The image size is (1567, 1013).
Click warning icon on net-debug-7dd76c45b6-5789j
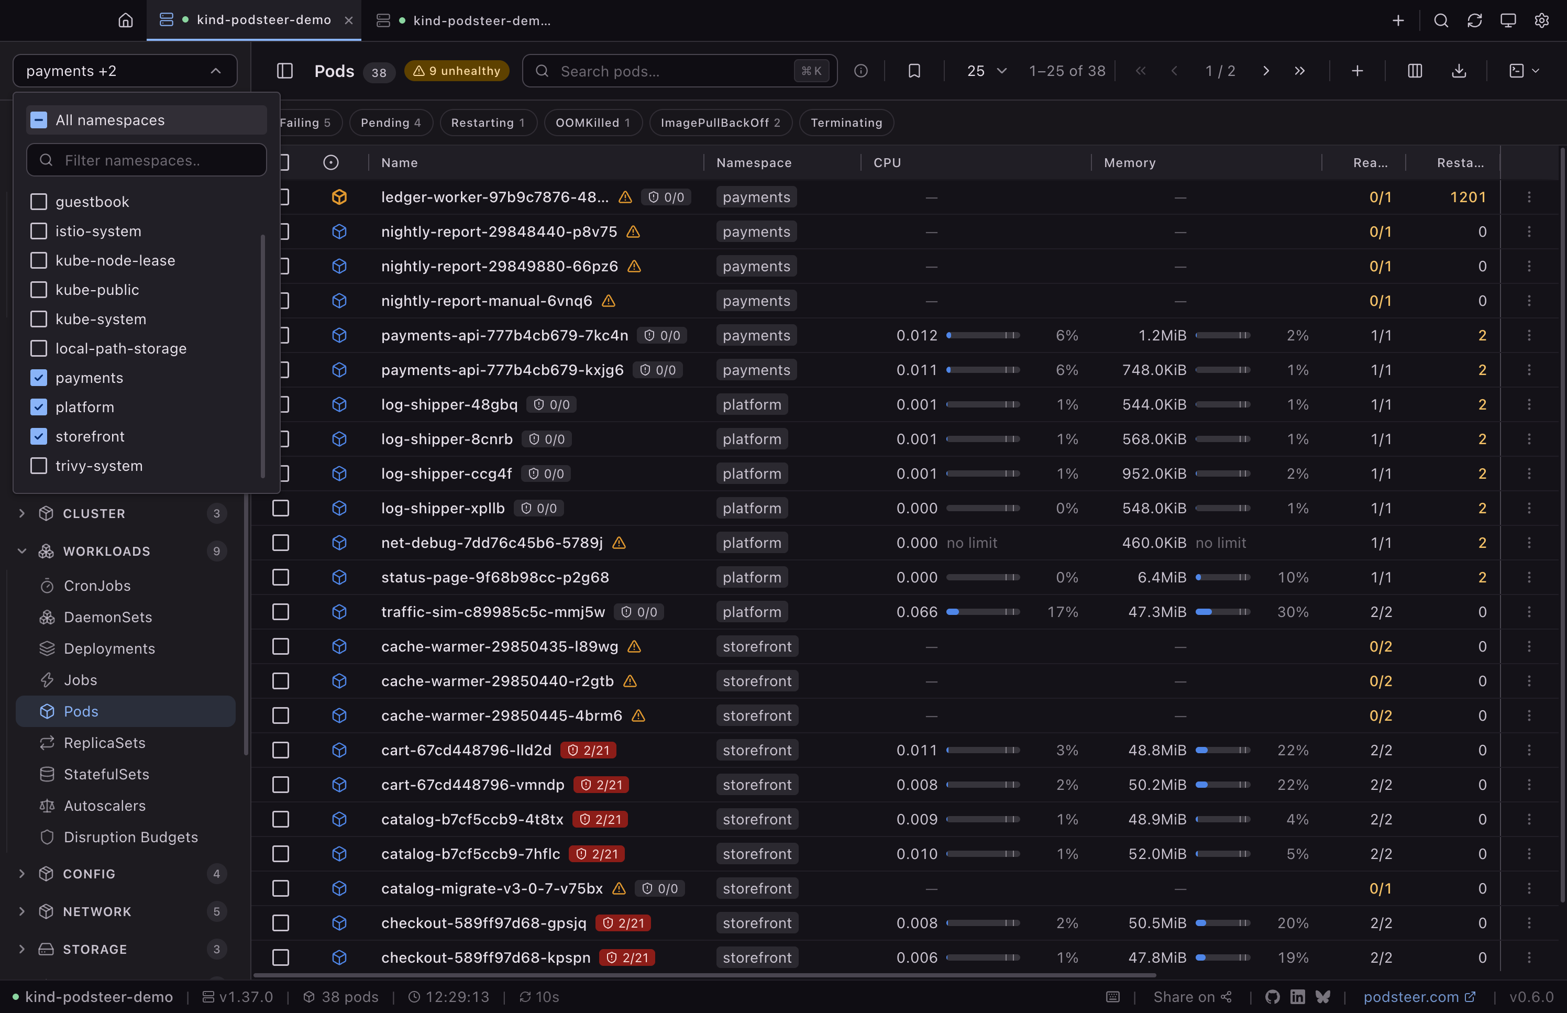point(619,543)
